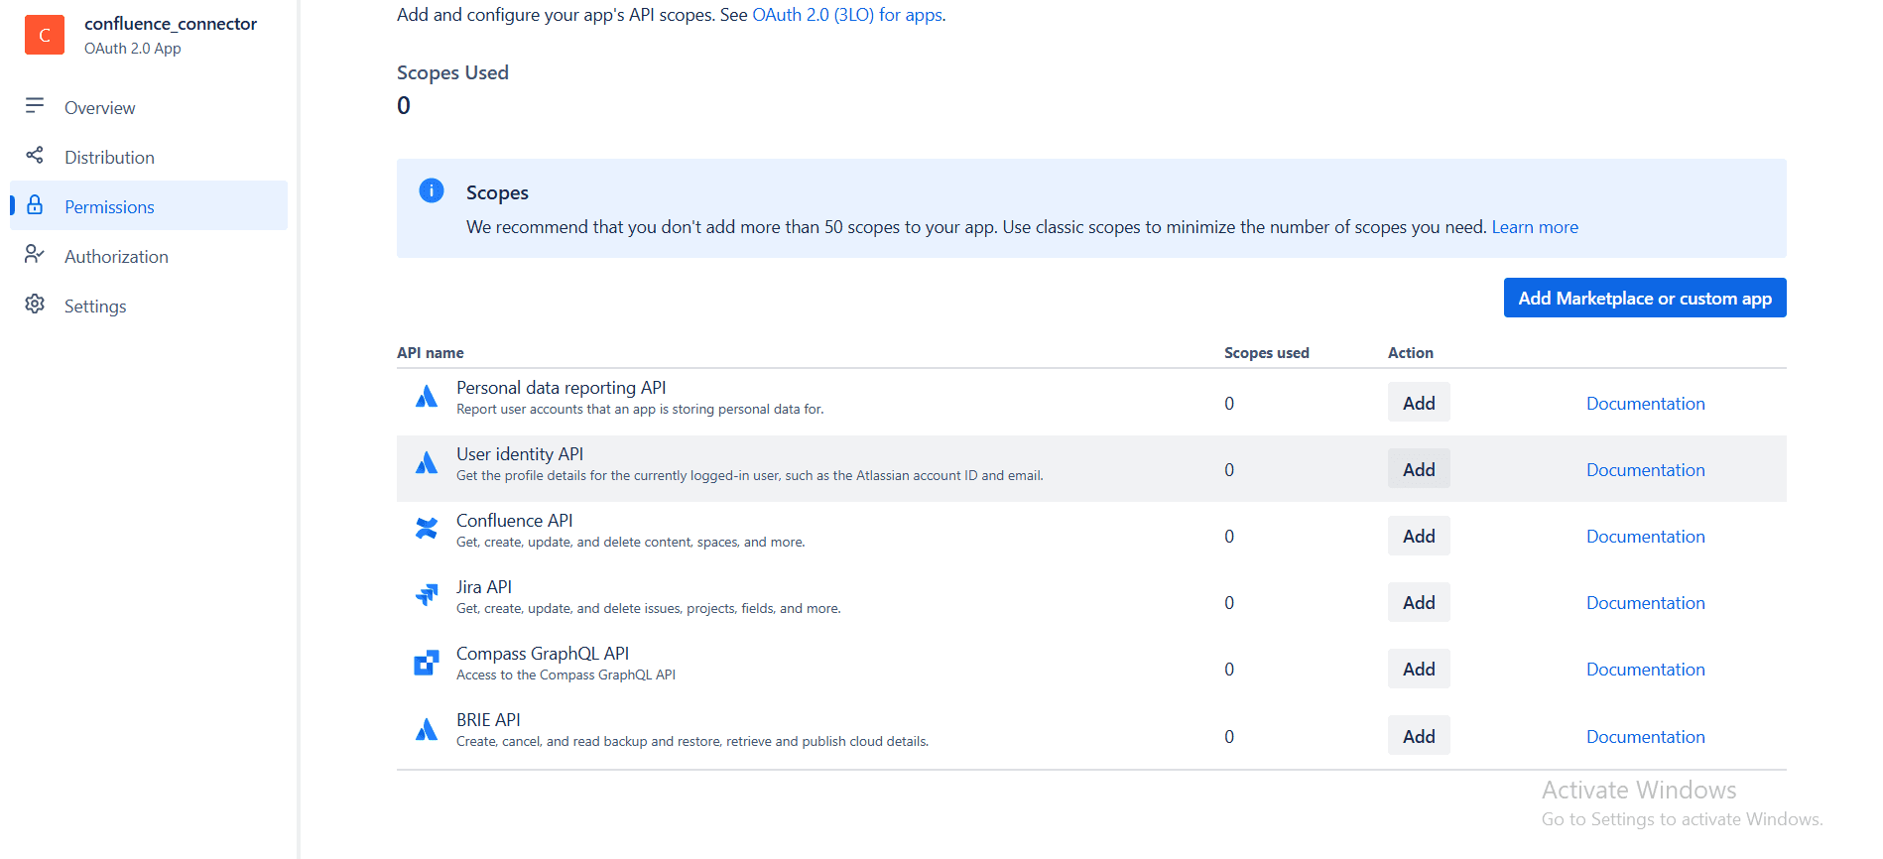Click the API name column header
Viewport: 1883px width, 859px height.
pos(431,353)
